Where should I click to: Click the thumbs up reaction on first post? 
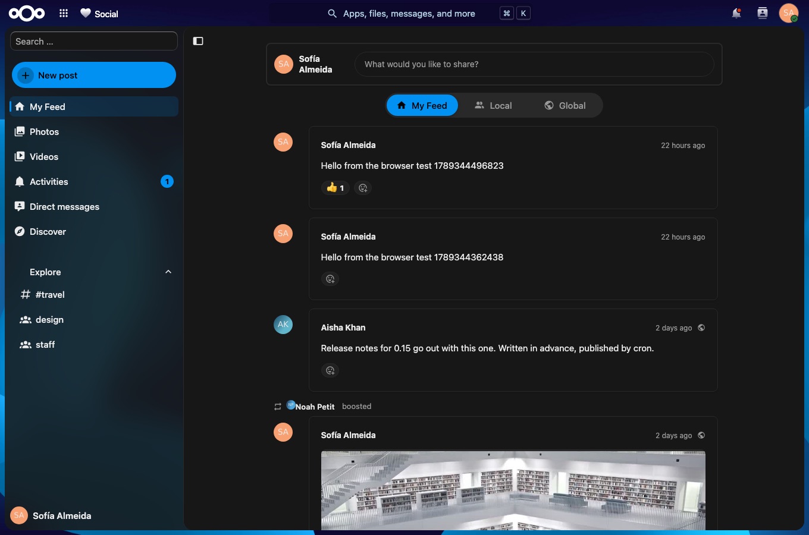click(x=335, y=188)
